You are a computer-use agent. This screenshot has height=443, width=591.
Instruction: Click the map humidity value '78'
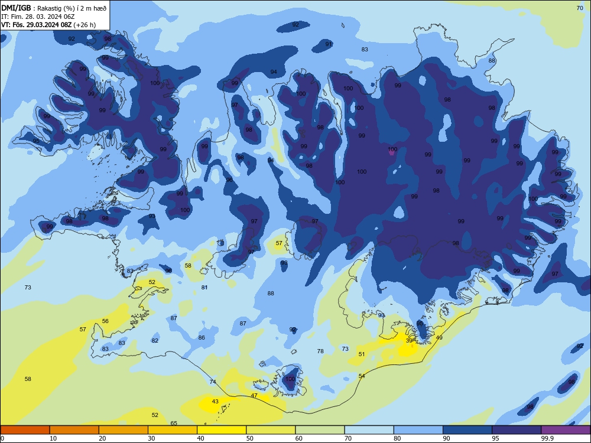pos(320,351)
